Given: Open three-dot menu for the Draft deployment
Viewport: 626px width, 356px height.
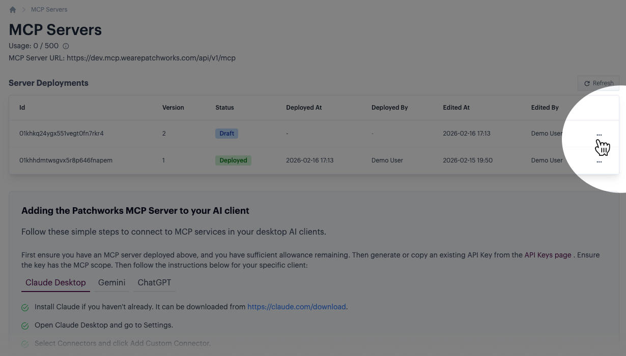Looking at the screenshot, I should (x=599, y=135).
